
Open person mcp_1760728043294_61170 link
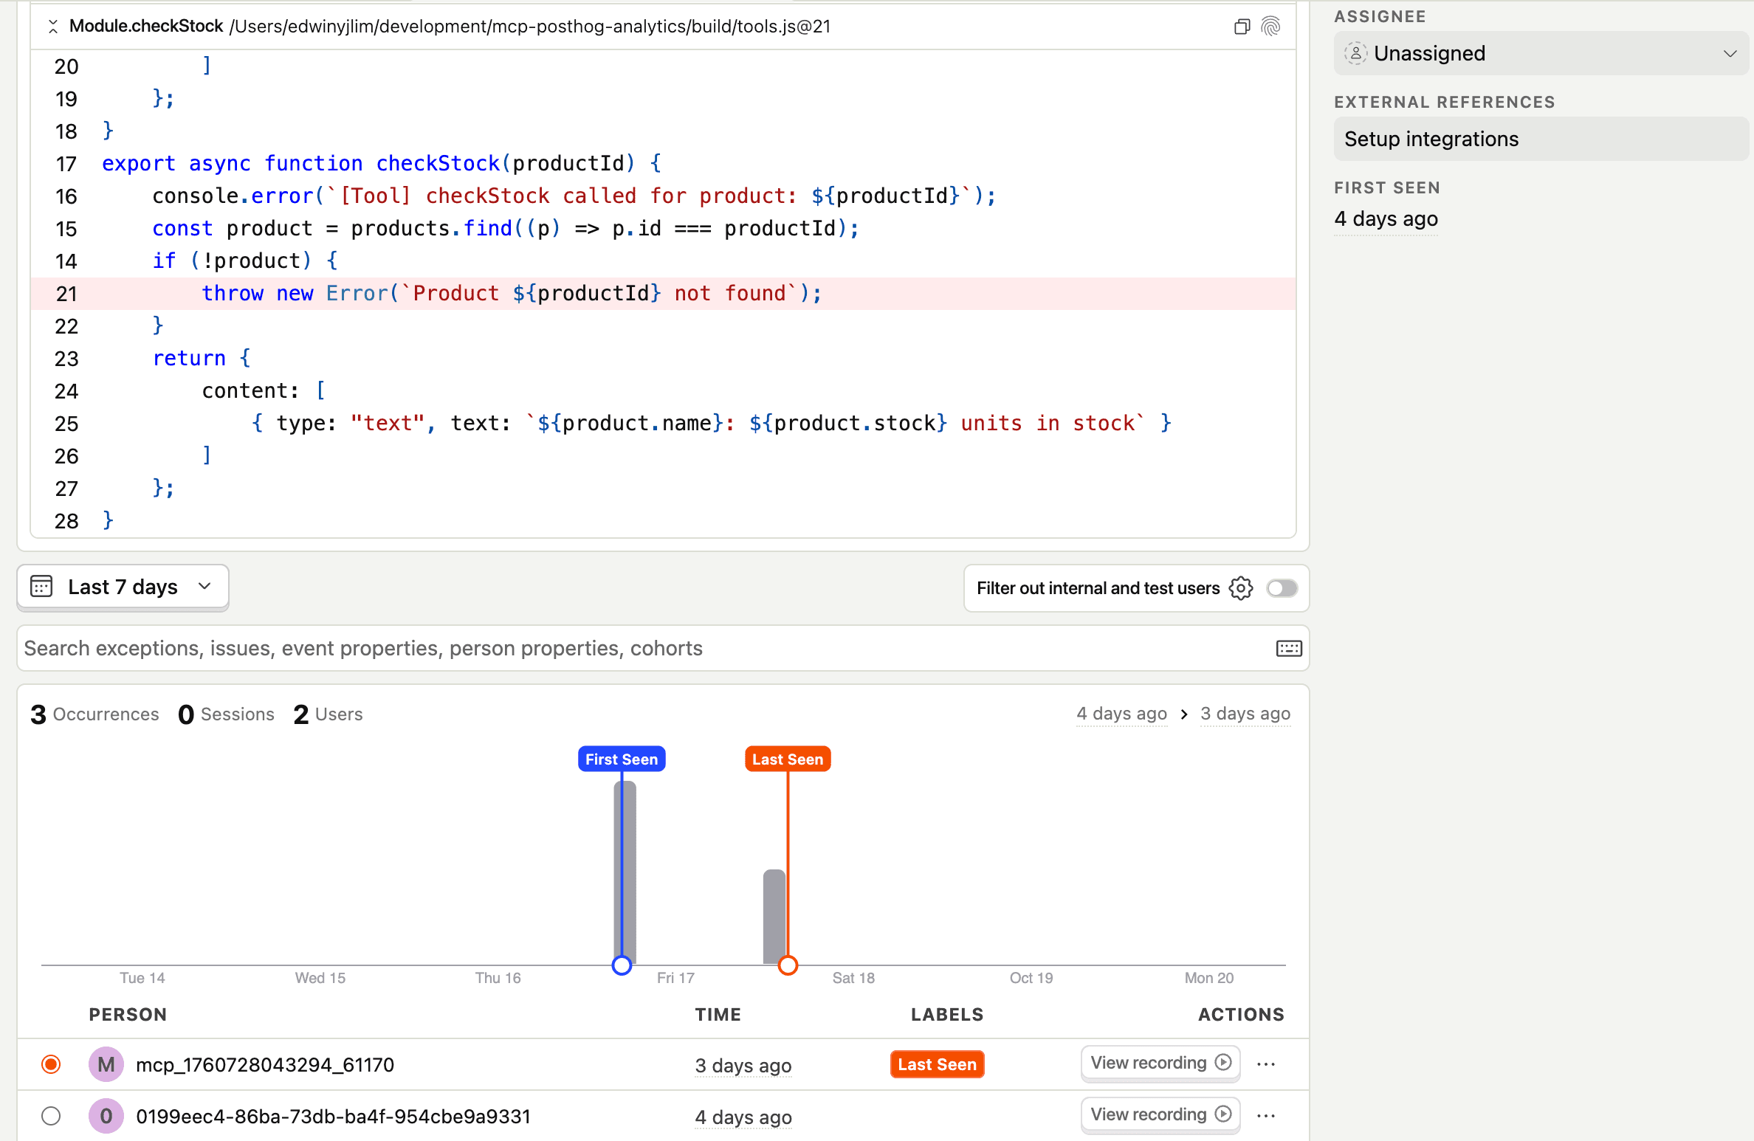[265, 1064]
